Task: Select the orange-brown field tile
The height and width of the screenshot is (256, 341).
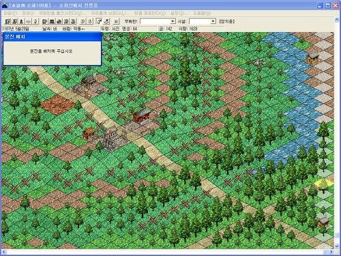Action: click(57, 104)
